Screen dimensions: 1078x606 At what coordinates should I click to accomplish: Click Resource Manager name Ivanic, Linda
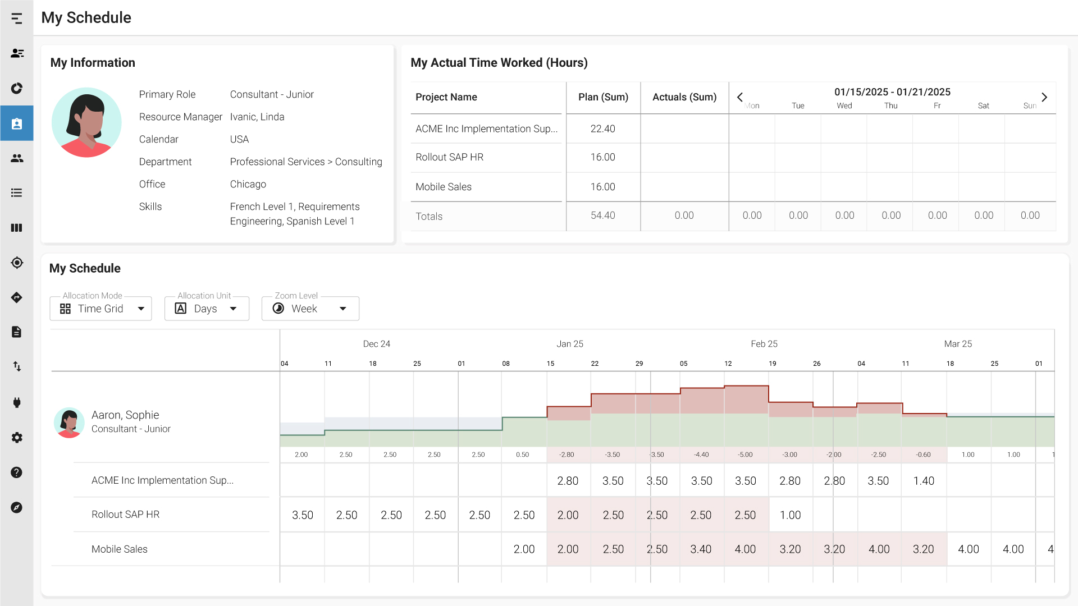[257, 117]
